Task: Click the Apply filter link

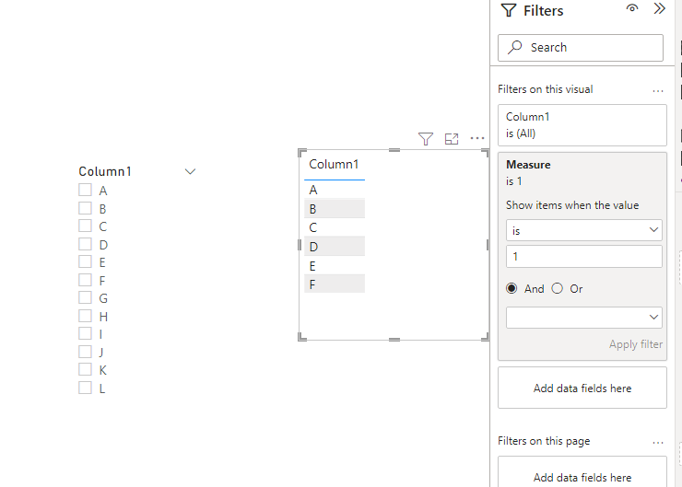Action: 636,344
